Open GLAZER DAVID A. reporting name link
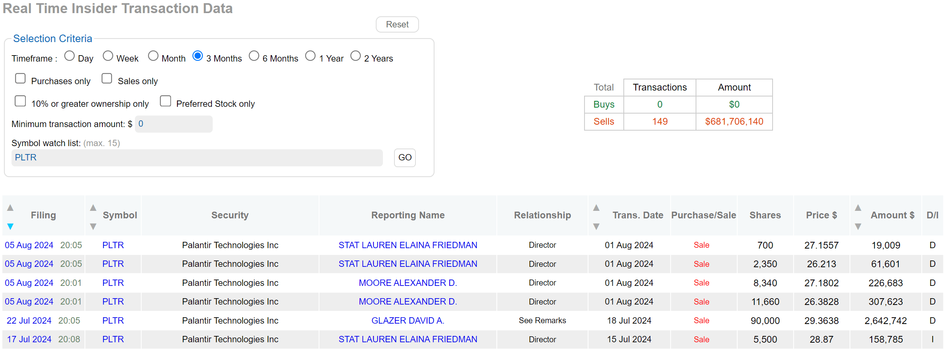Image resolution: width=944 pixels, height=351 pixels. point(408,320)
